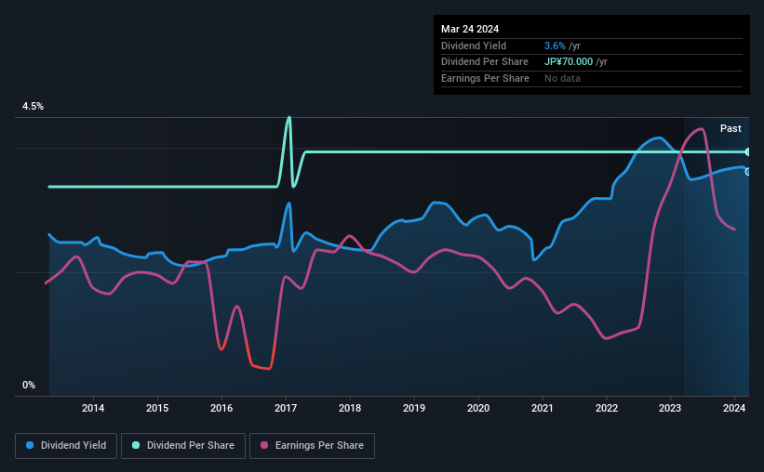The width and height of the screenshot is (764, 472).
Task: Toggle the Dividend Per Share legend button
Action: [183, 446]
